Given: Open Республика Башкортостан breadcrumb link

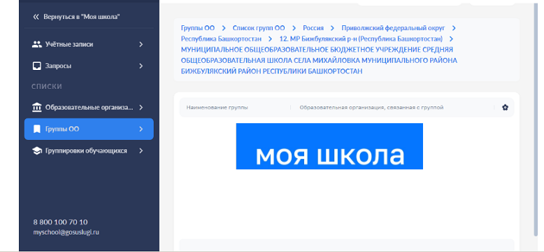Looking at the screenshot, I should point(222,38).
